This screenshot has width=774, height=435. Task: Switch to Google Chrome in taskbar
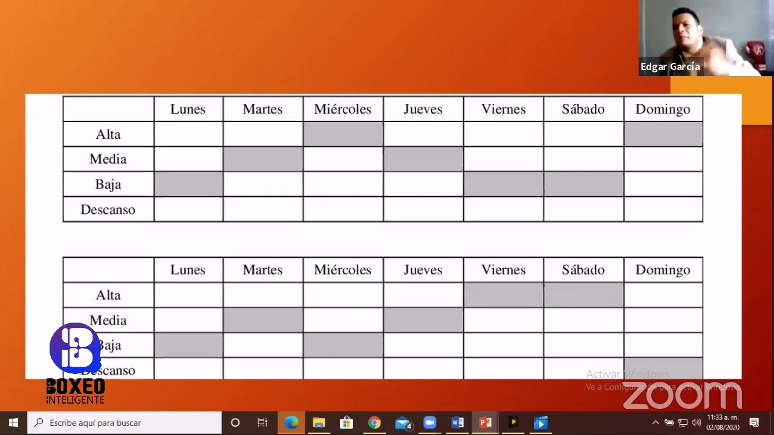click(x=374, y=423)
